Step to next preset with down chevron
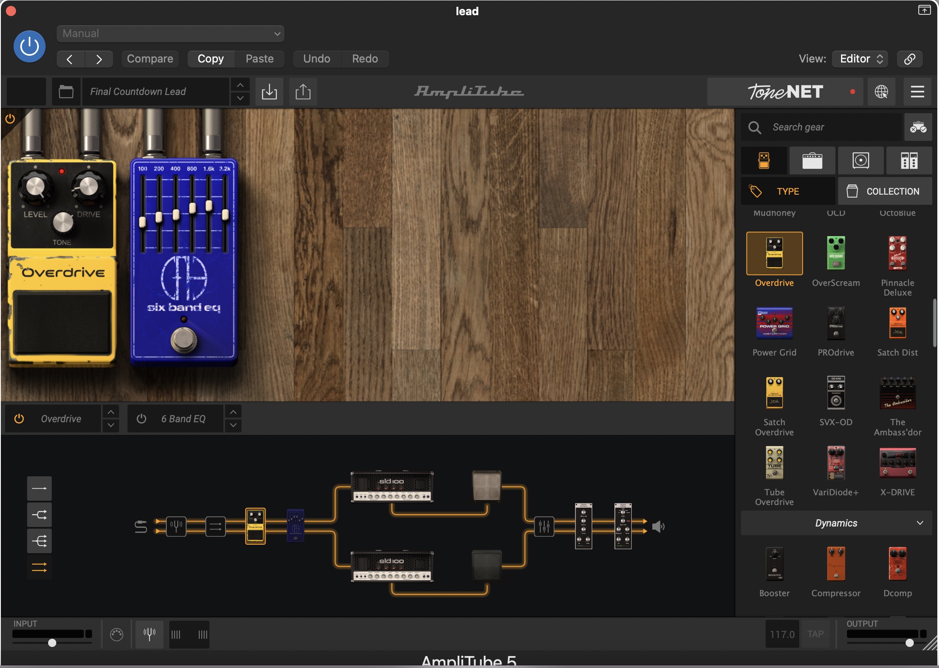939x668 pixels. [240, 98]
